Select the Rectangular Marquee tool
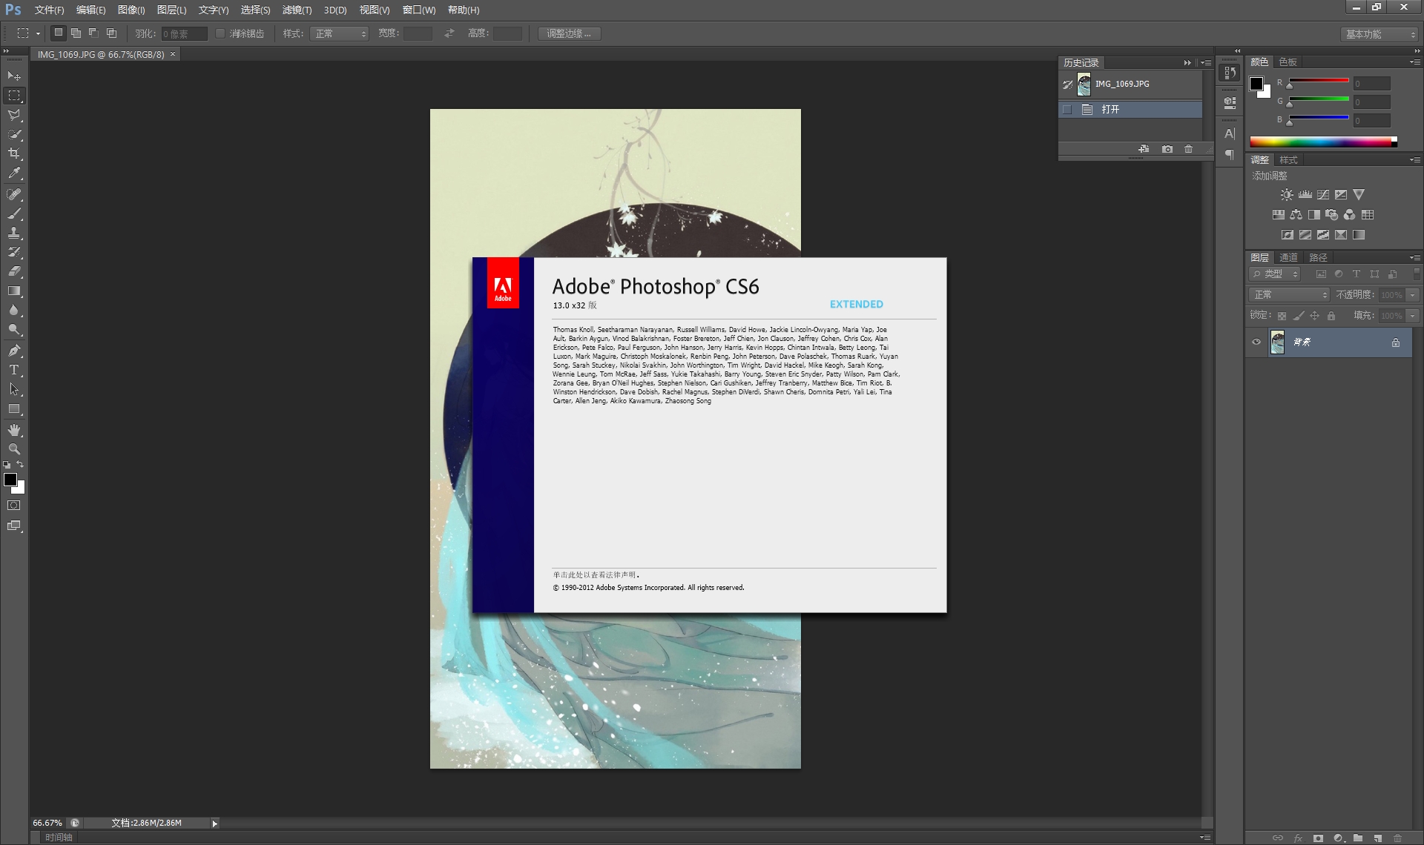 pos(14,96)
